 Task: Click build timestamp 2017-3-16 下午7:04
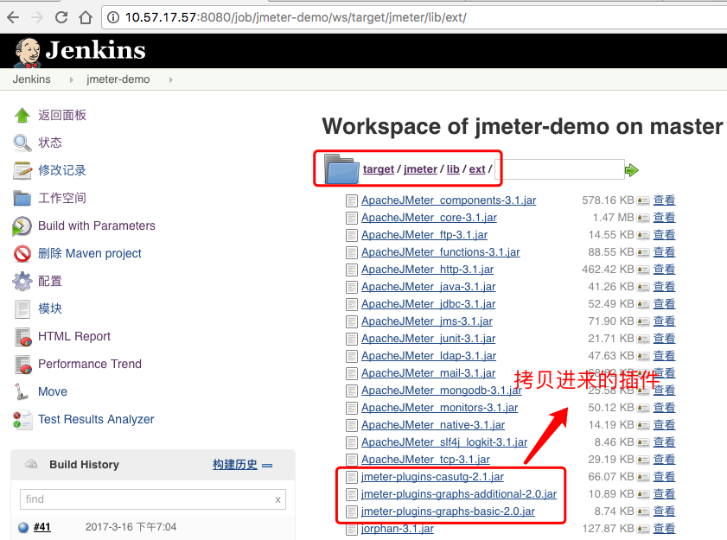pos(131,527)
